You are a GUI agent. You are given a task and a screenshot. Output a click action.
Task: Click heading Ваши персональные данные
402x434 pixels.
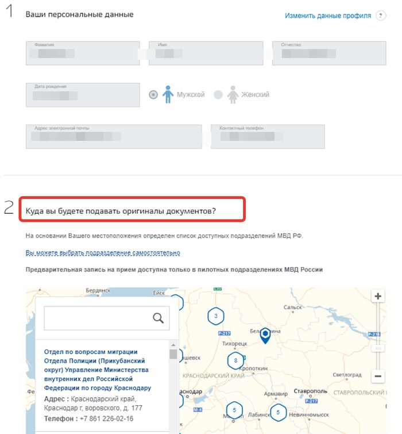(80, 14)
